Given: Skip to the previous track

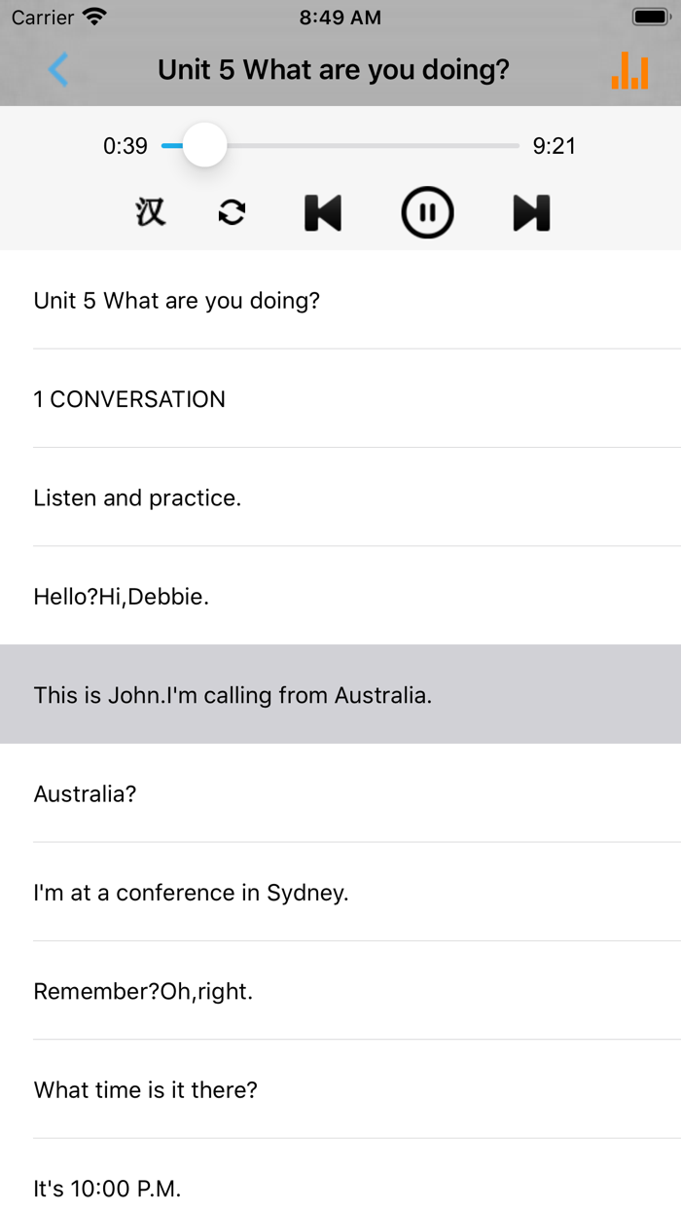Looking at the screenshot, I should point(323,212).
